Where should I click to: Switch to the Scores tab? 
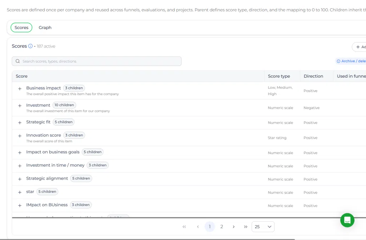point(21,28)
